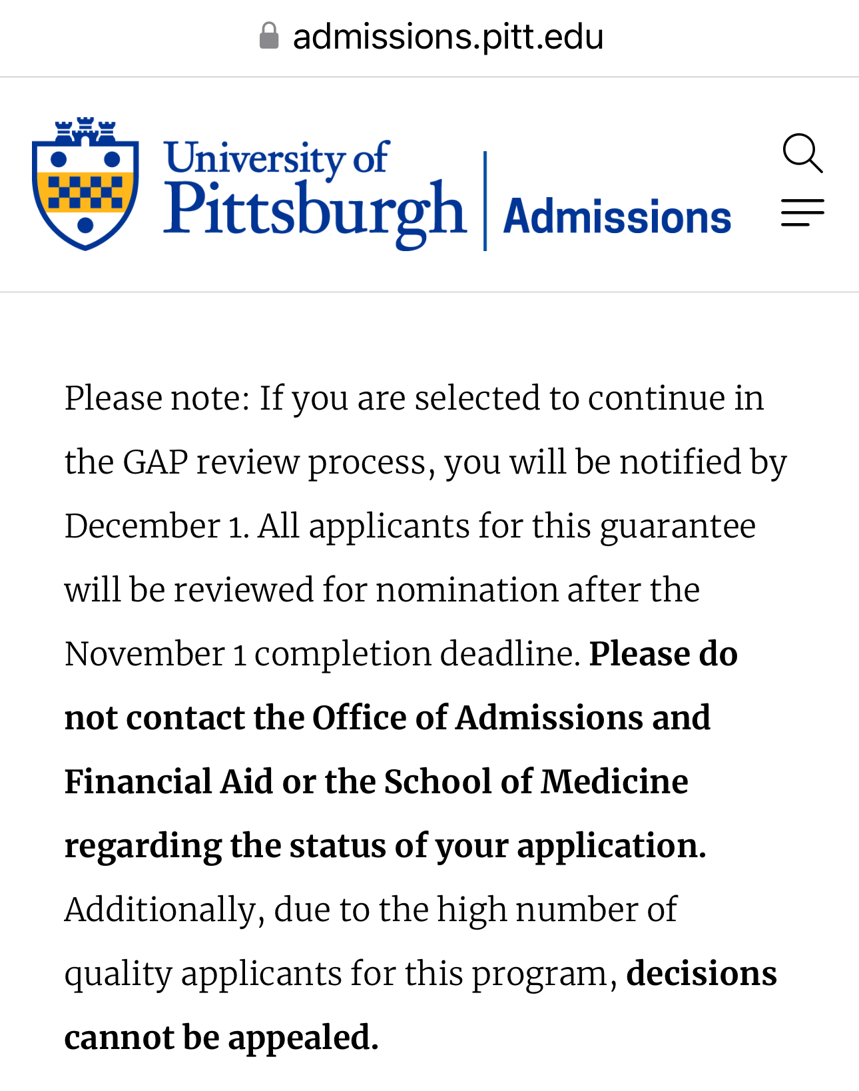Open the University of Pittsburgh wordmark link
This screenshot has height=1091, width=859.
(x=314, y=192)
